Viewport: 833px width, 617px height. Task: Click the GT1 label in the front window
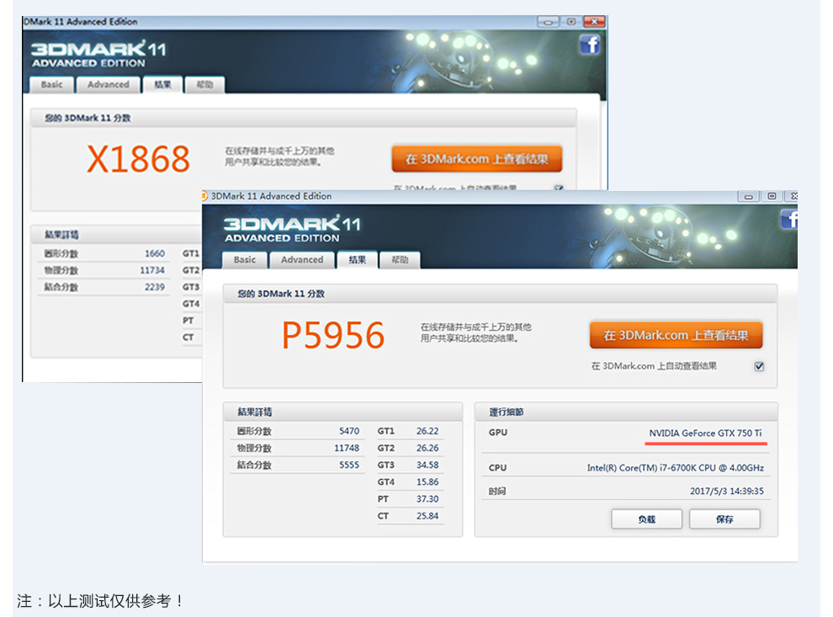click(x=385, y=431)
